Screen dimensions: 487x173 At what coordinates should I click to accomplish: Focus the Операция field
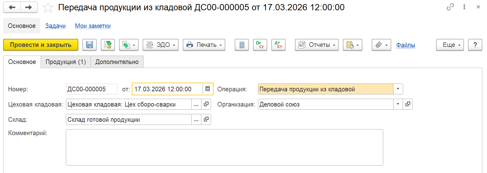click(326, 89)
